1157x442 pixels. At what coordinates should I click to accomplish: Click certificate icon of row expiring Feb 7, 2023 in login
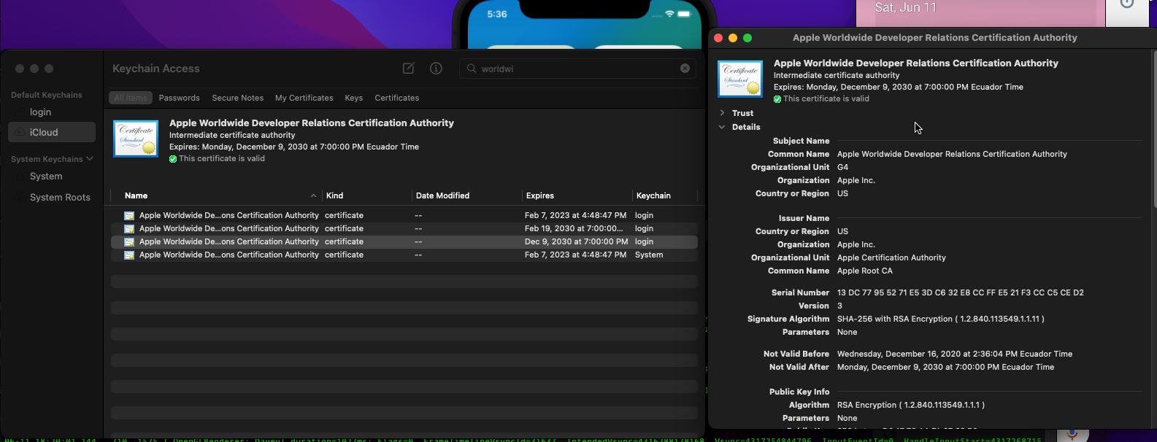pos(129,216)
